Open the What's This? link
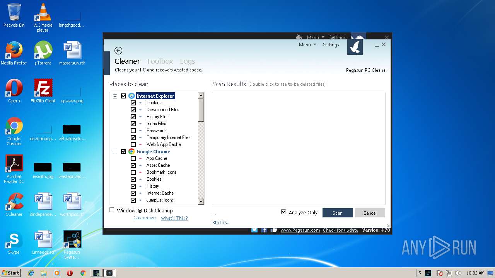The image size is (495, 278). [174, 218]
